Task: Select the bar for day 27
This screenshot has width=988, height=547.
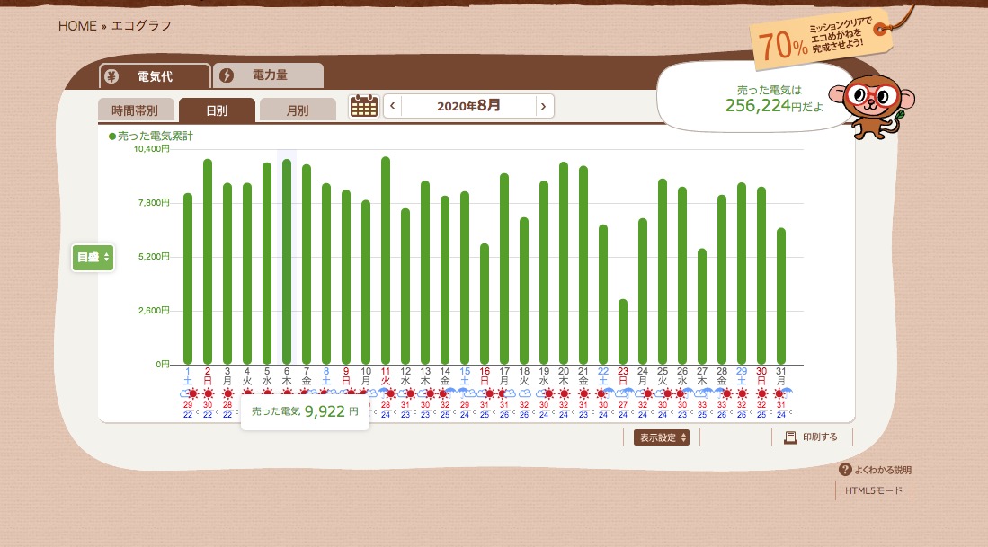Action: (x=702, y=306)
